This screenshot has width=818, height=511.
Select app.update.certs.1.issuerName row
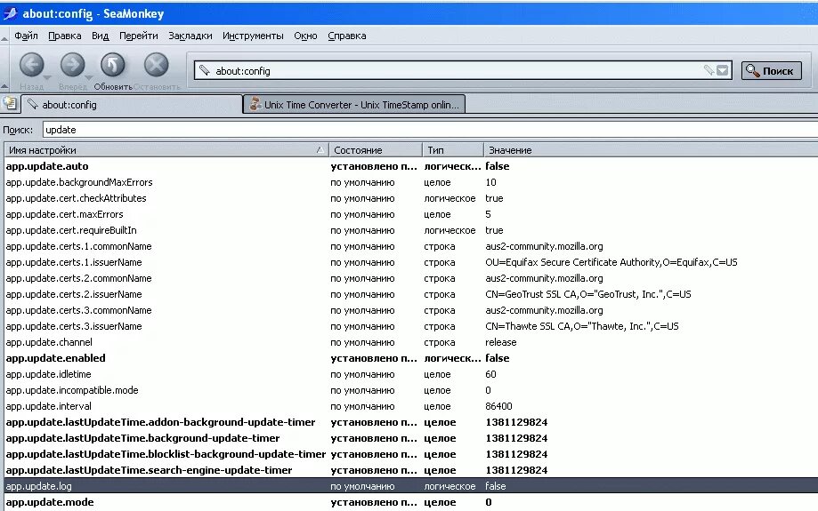(x=411, y=262)
